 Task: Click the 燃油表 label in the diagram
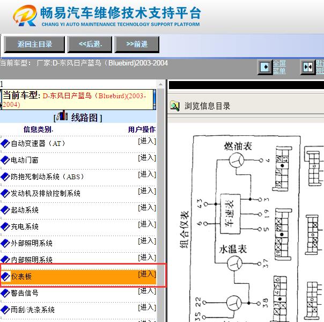click(x=238, y=147)
